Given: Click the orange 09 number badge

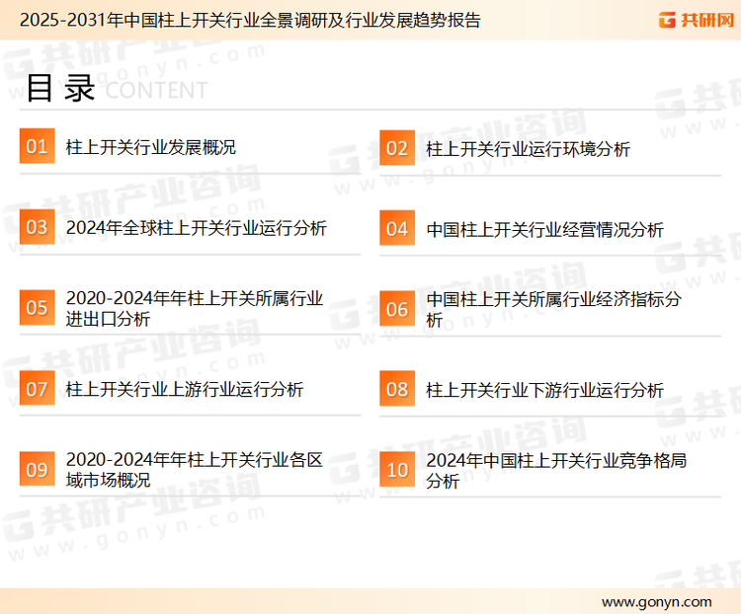Looking at the screenshot, I should click(37, 469).
